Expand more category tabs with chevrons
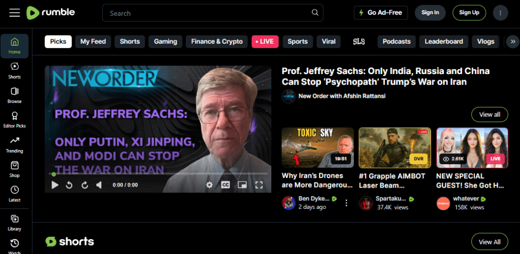 coord(513,42)
